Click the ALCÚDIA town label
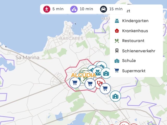This screenshot has height=125, width=167. [x=83, y=75]
